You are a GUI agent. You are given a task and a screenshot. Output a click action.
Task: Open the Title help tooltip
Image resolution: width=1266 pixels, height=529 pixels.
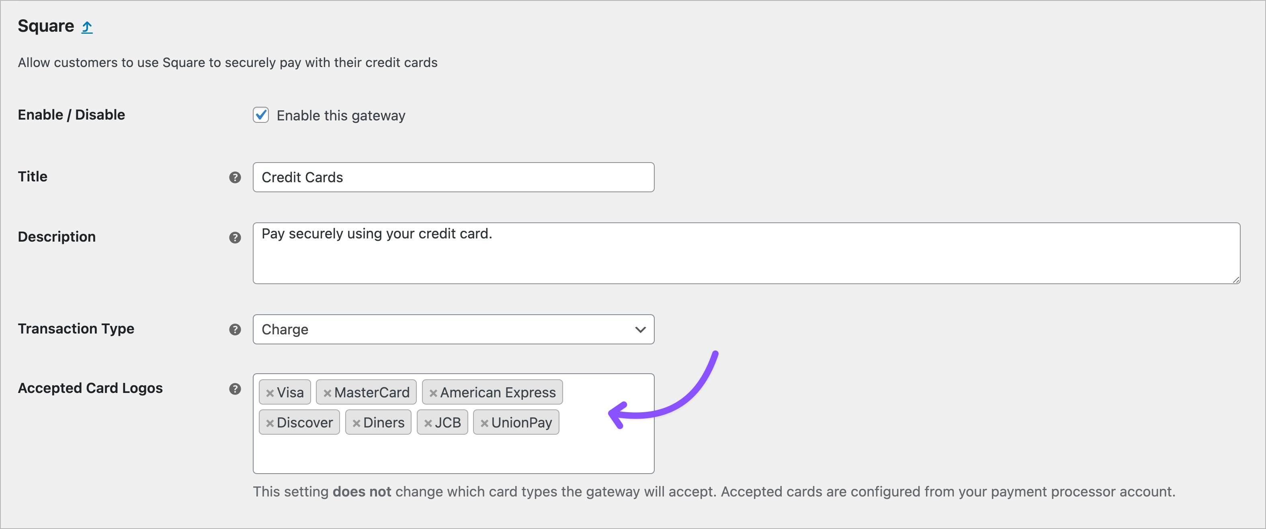235,178
